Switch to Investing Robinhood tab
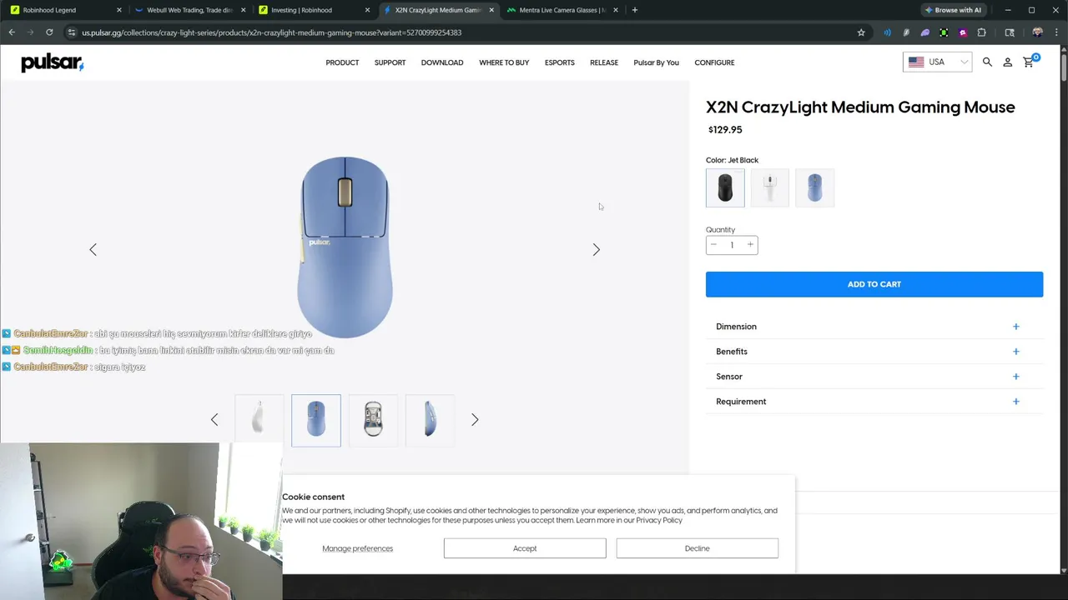 (313, 10)
